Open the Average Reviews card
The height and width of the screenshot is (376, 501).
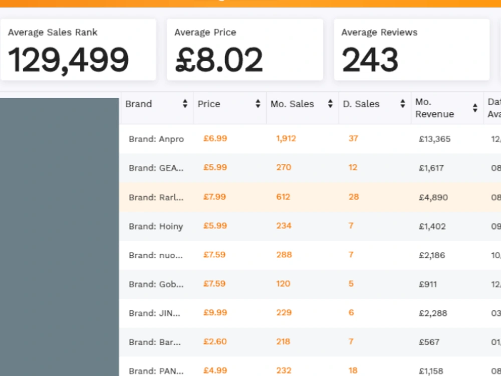coord(412,49)
